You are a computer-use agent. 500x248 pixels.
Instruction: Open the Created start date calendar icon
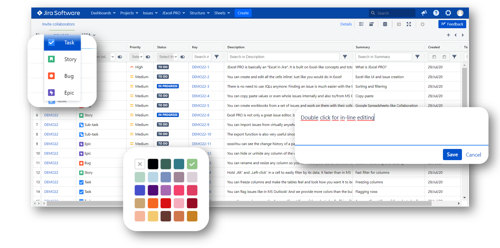point(434,57)
